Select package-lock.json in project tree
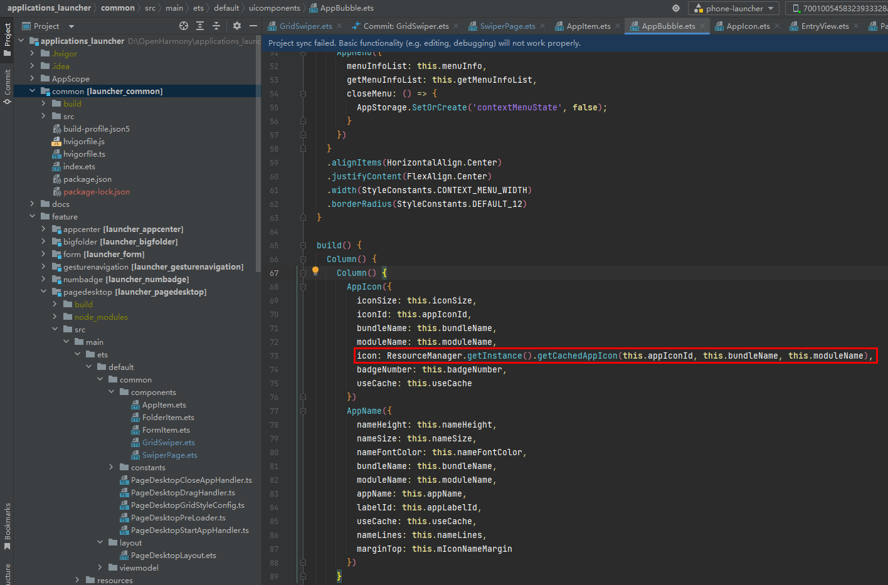 97,191
